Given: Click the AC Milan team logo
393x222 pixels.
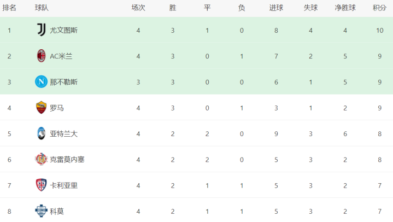Looking at the screenshot, I should pyautogui.click(x=41, y=56).
